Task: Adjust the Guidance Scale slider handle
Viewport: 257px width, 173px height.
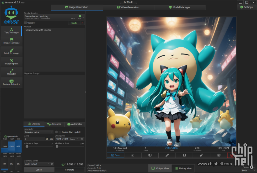Action: pos(57,146)
